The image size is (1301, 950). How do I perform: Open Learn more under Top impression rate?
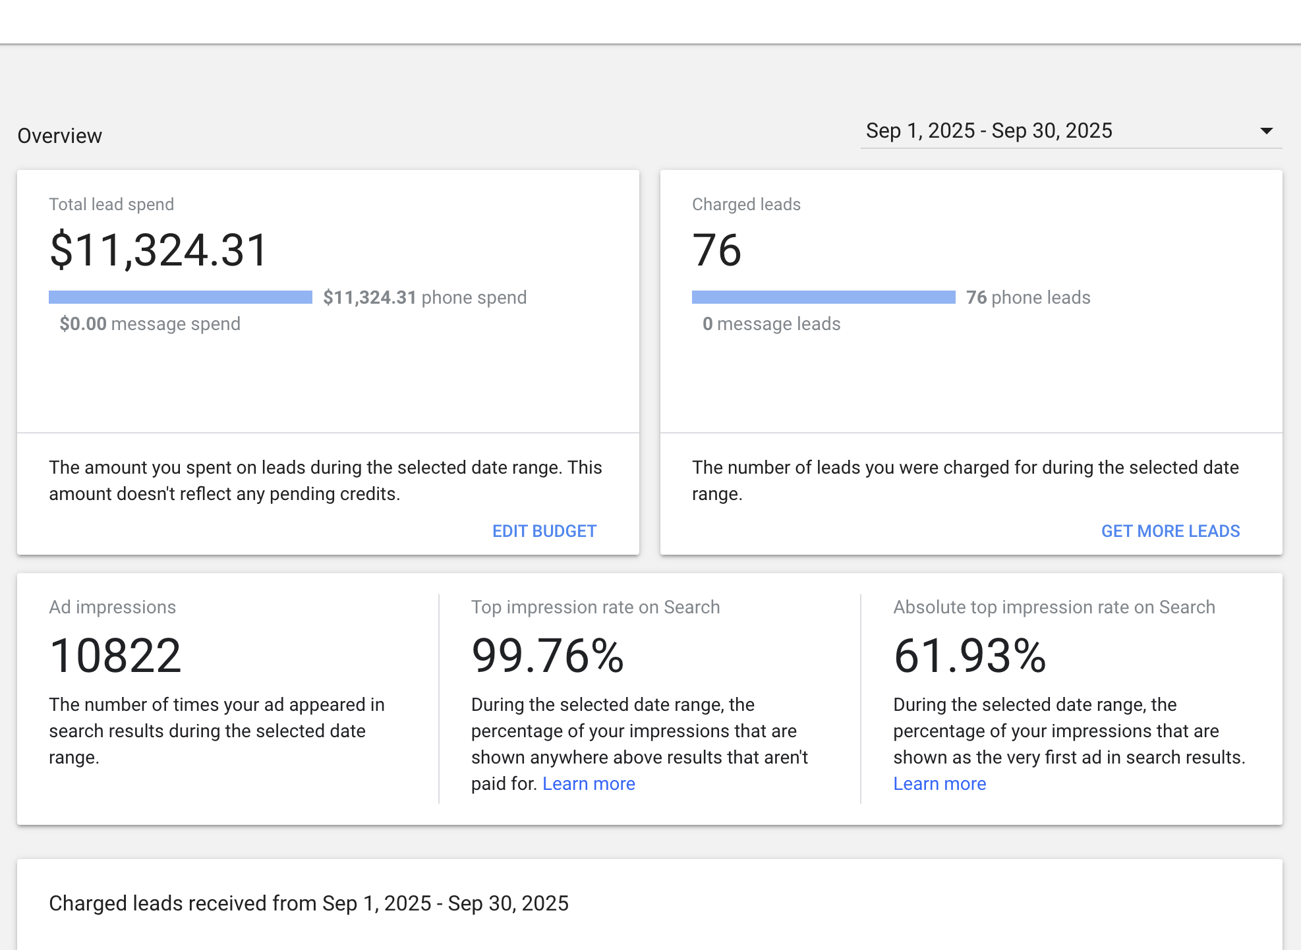click(x=589, y=784)
